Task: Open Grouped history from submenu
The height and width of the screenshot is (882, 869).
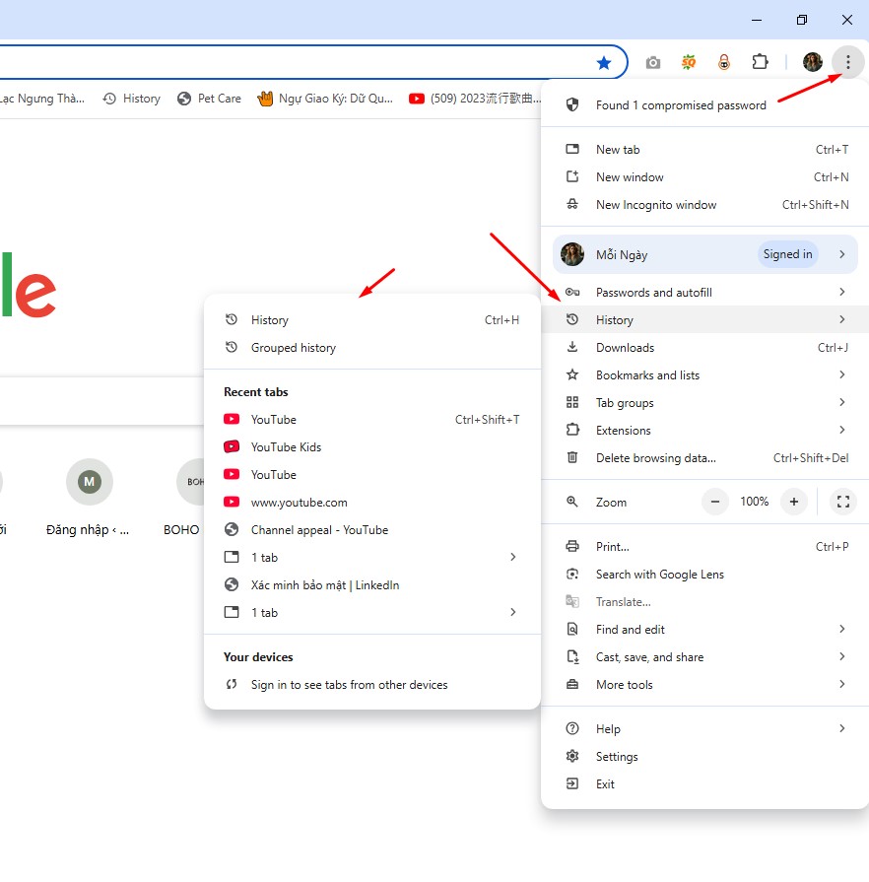Action: pyautogui.click(x=293, y=348)
